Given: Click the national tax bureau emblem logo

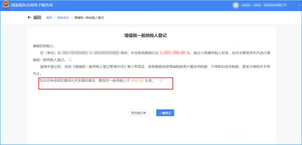Looking at the screenshot, I should 5,5.
